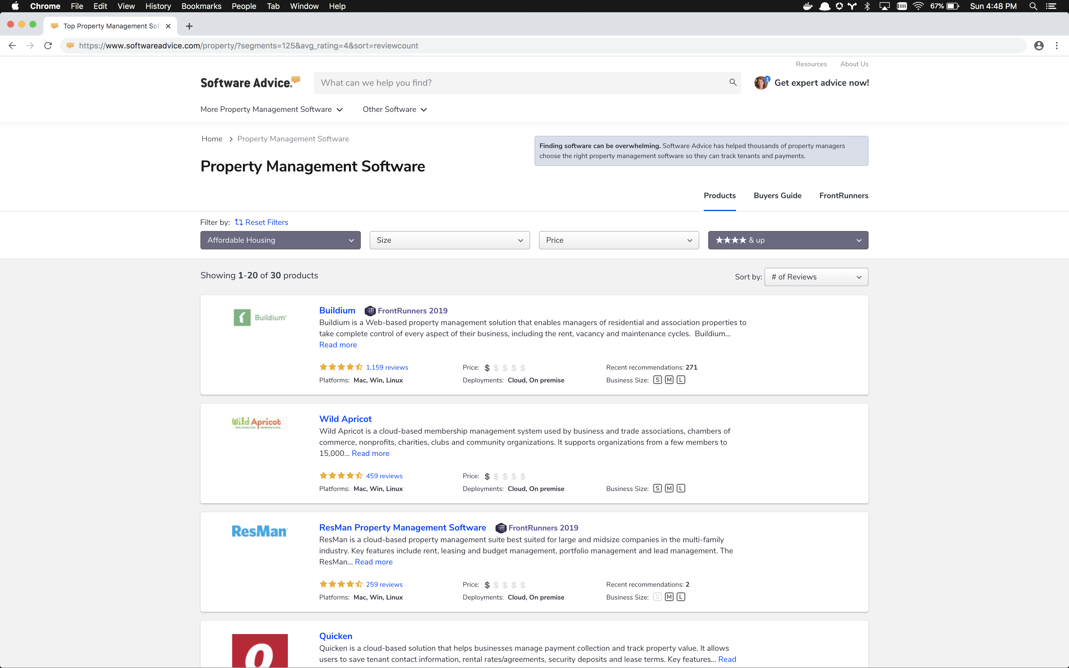Open ResMan's 259 reviews link

tap(384, 584)
